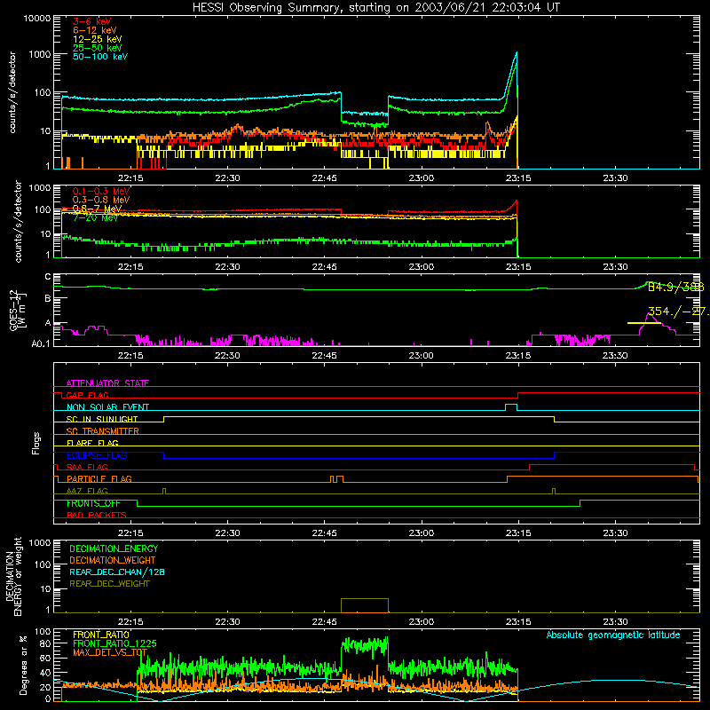710x710 pixels.
Task: Click the DECIMATION_ENERGY legend label
Action: (114, 548)
